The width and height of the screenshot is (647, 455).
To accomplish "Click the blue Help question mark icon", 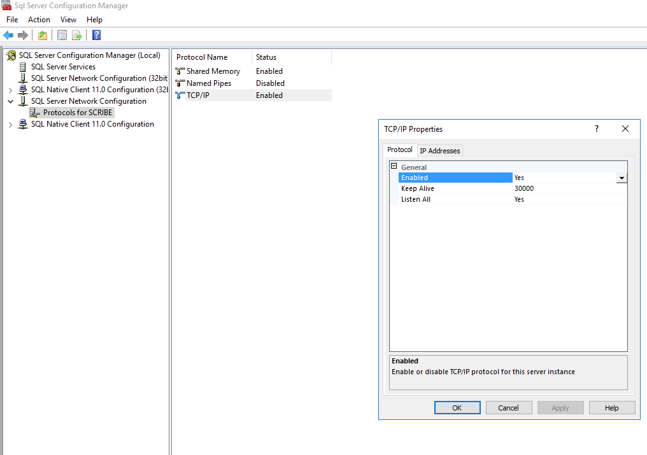I will pyautogui.click(x=97, y=35).
